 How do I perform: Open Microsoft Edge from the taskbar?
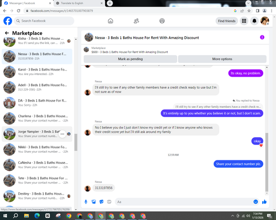pos(37,216)
